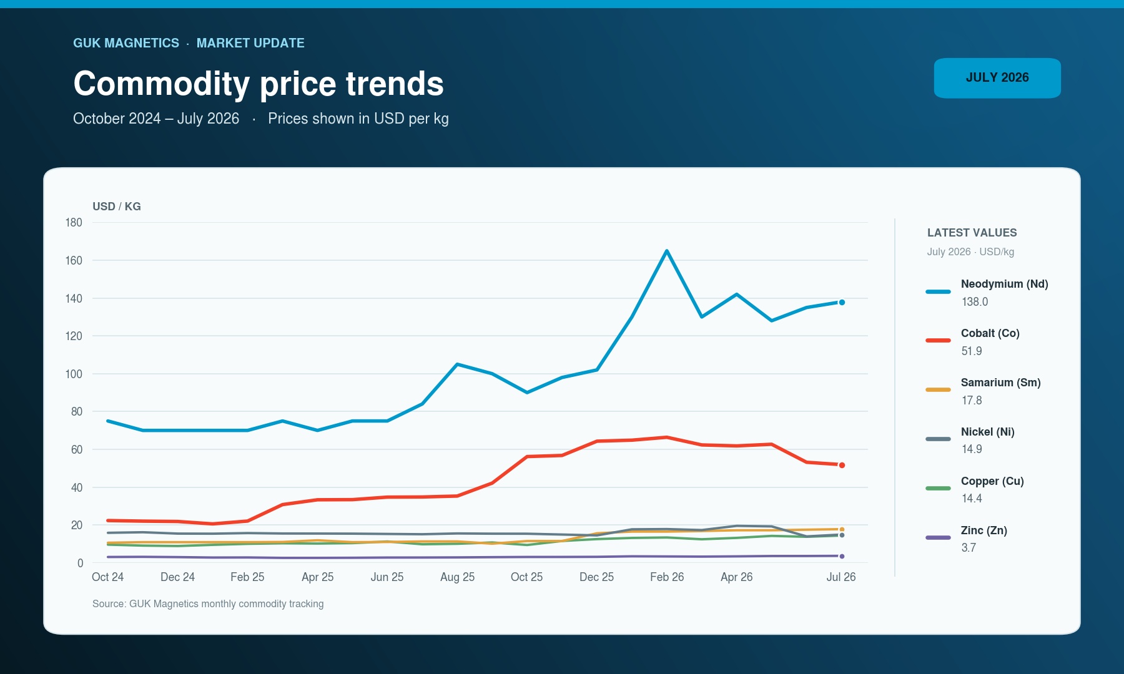Click the MARKET UPDATE header text
Image resolution: width=1124 pixels, height=674 pixels.
click(x=250, y=43)
